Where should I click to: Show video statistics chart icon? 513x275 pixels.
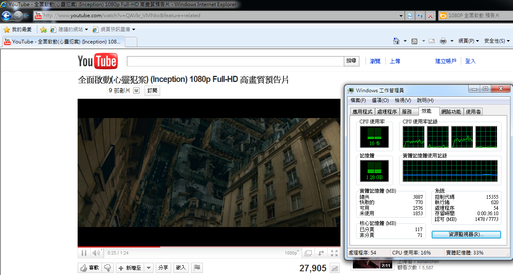[x=335, y=269]
